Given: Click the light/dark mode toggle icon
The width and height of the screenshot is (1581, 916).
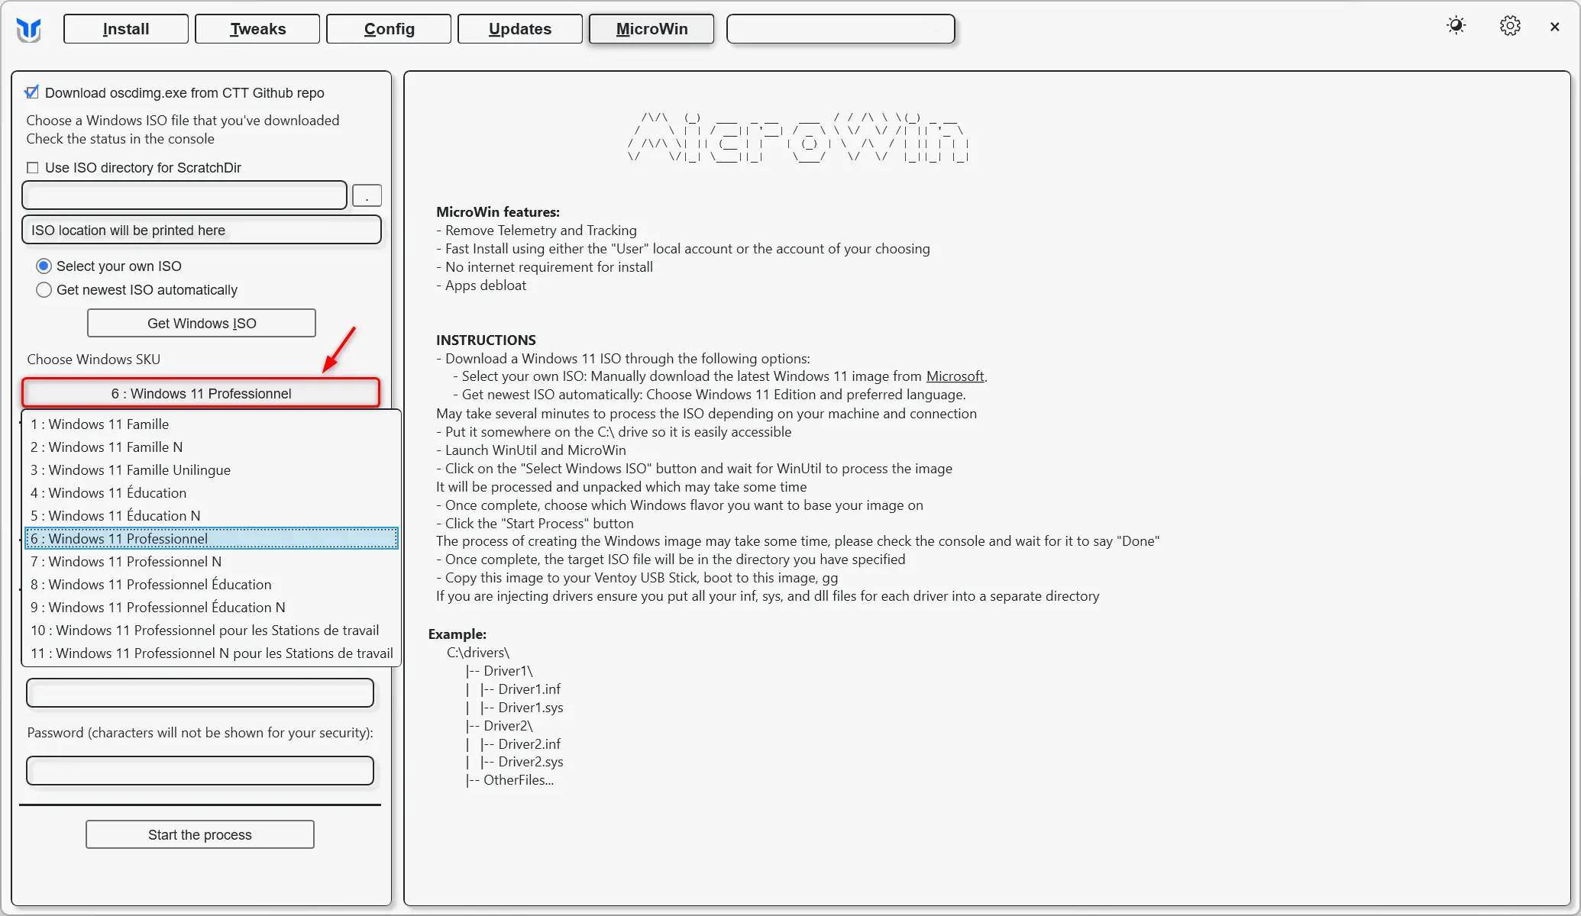Looking at the screenshot, I should (1456, 26).
